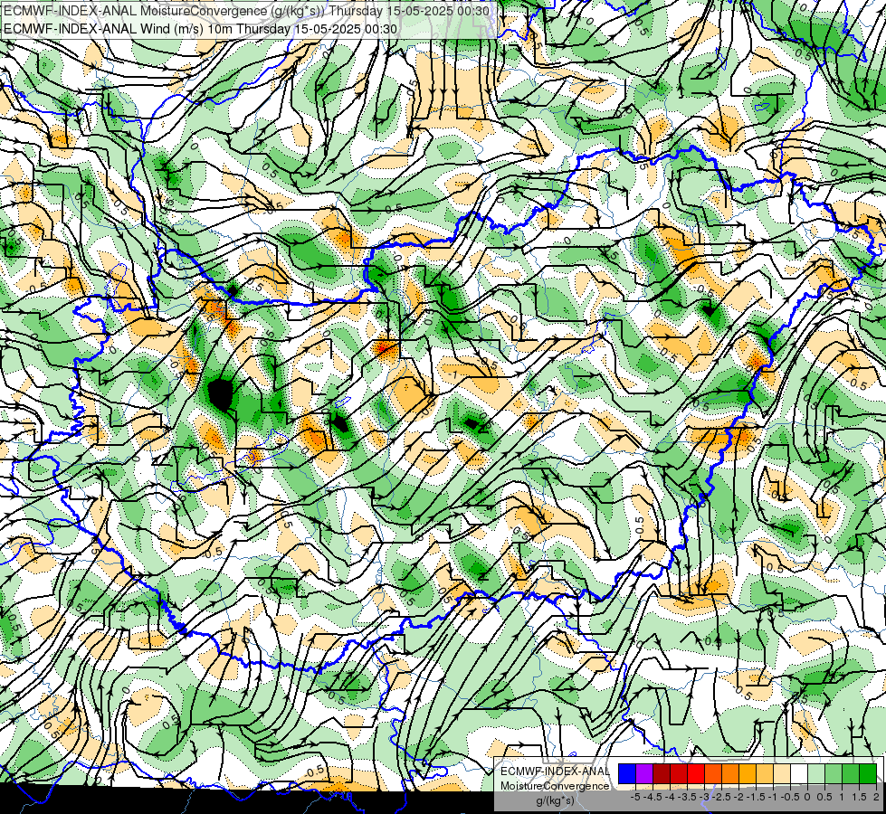
Task: Click the '2' tick label at legend end
Action: [876, 797]
